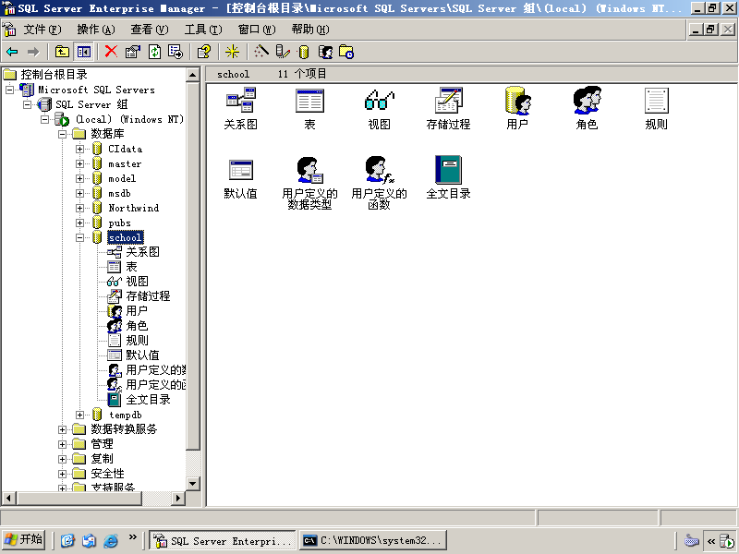Viewport: 739px width, 554px height.
Task: Select 存储过程 under school in tree
Action: (148, 296)
